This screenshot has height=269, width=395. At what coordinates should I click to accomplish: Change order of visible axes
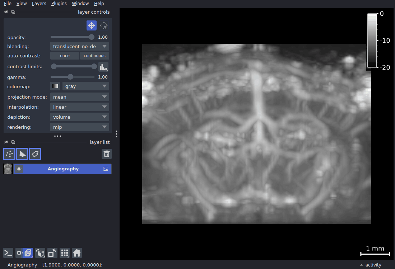click(40, 253)
